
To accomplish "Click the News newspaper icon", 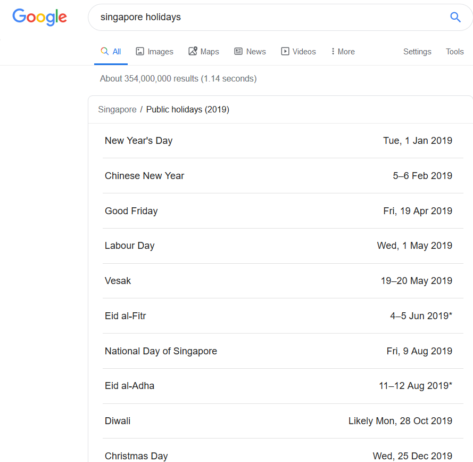I will (238, 51).
